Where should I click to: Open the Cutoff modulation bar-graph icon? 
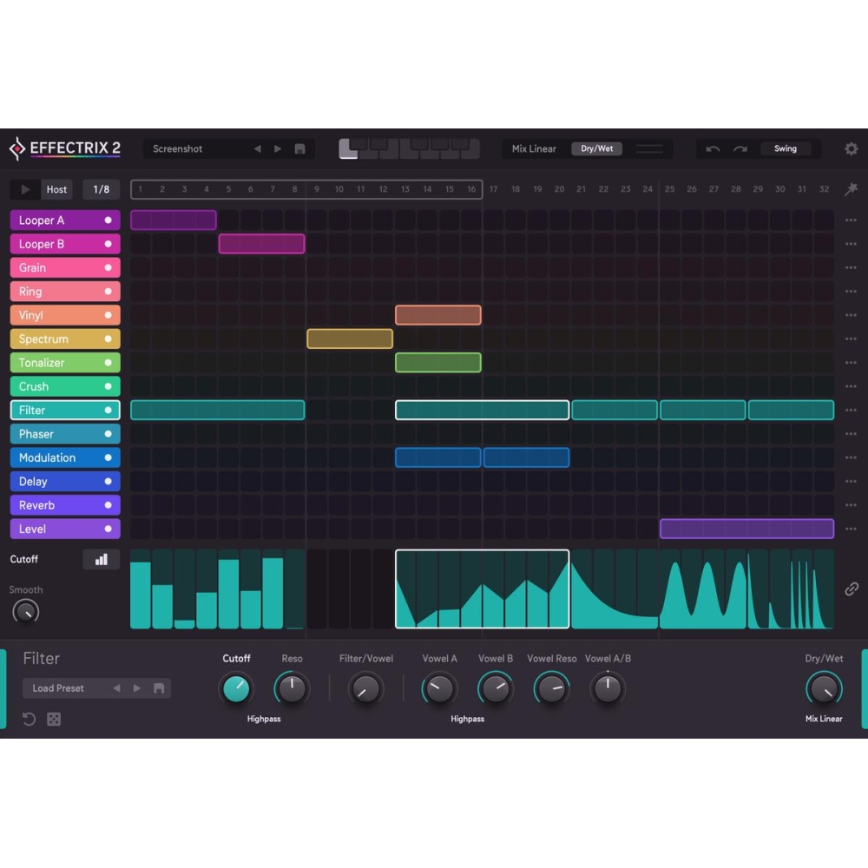[101, 559]
